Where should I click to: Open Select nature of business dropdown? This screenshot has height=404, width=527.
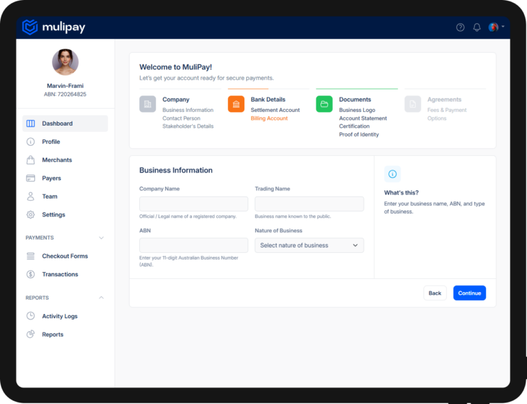[x=309, y=245]
